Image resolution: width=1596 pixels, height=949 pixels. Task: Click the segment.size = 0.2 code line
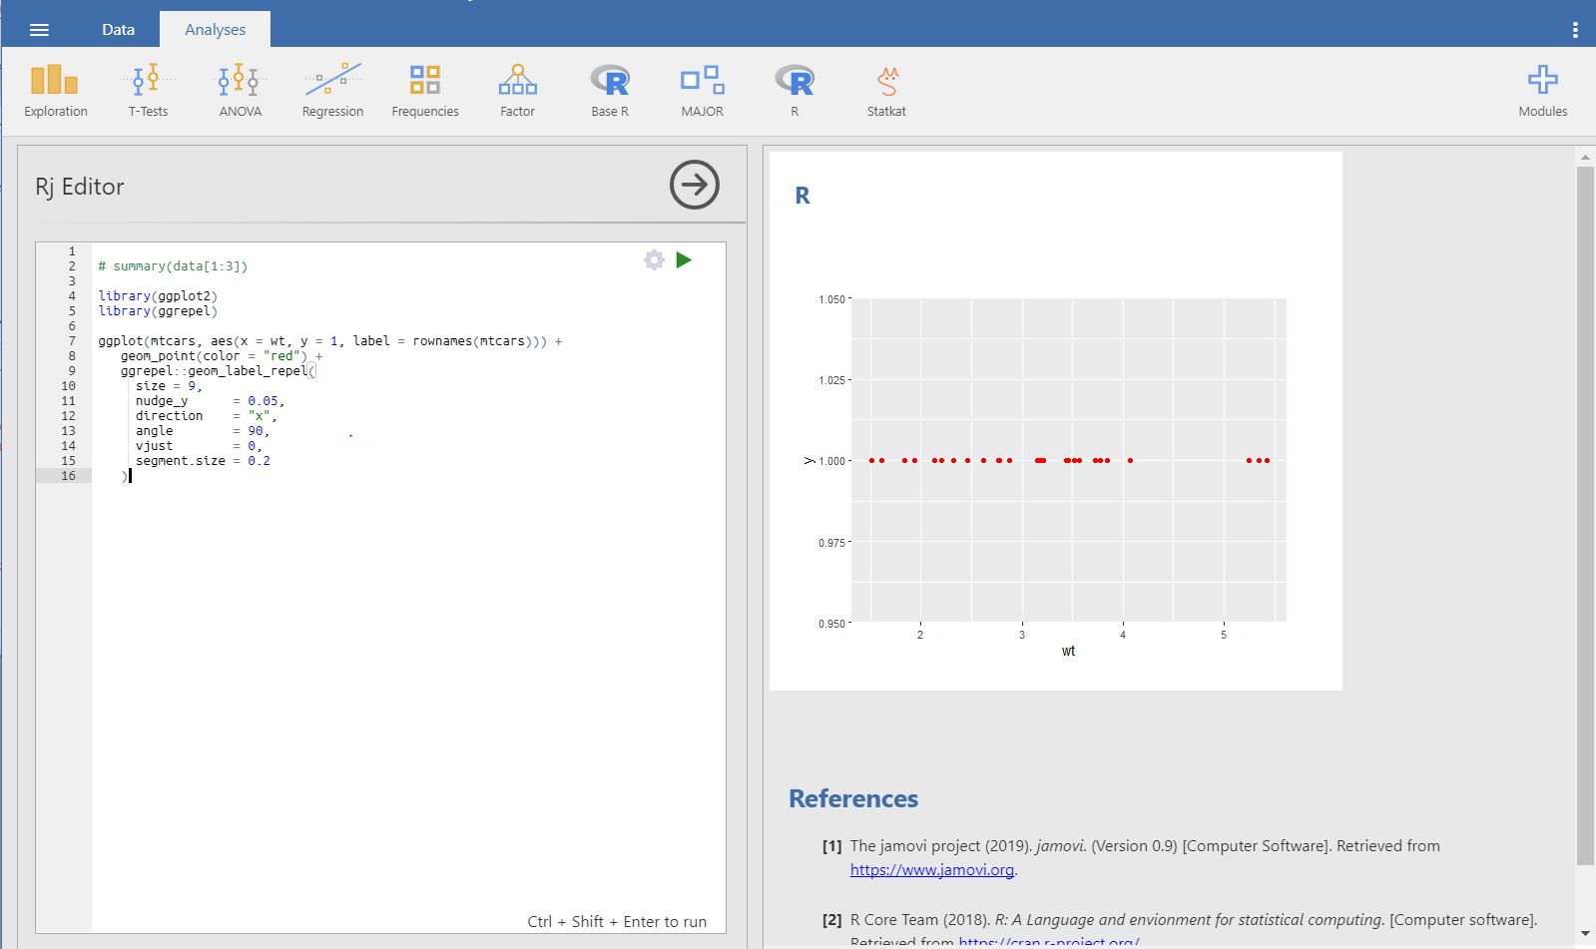point(203,461)
